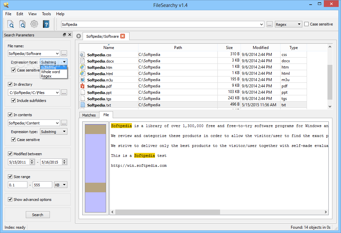The image size is (341, 233).
Task: Click the minimum size field showing 0.1
Action: pyautogui.click(x=18, y=185)
